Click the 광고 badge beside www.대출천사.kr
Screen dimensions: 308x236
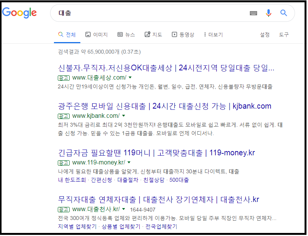(64, 210)
